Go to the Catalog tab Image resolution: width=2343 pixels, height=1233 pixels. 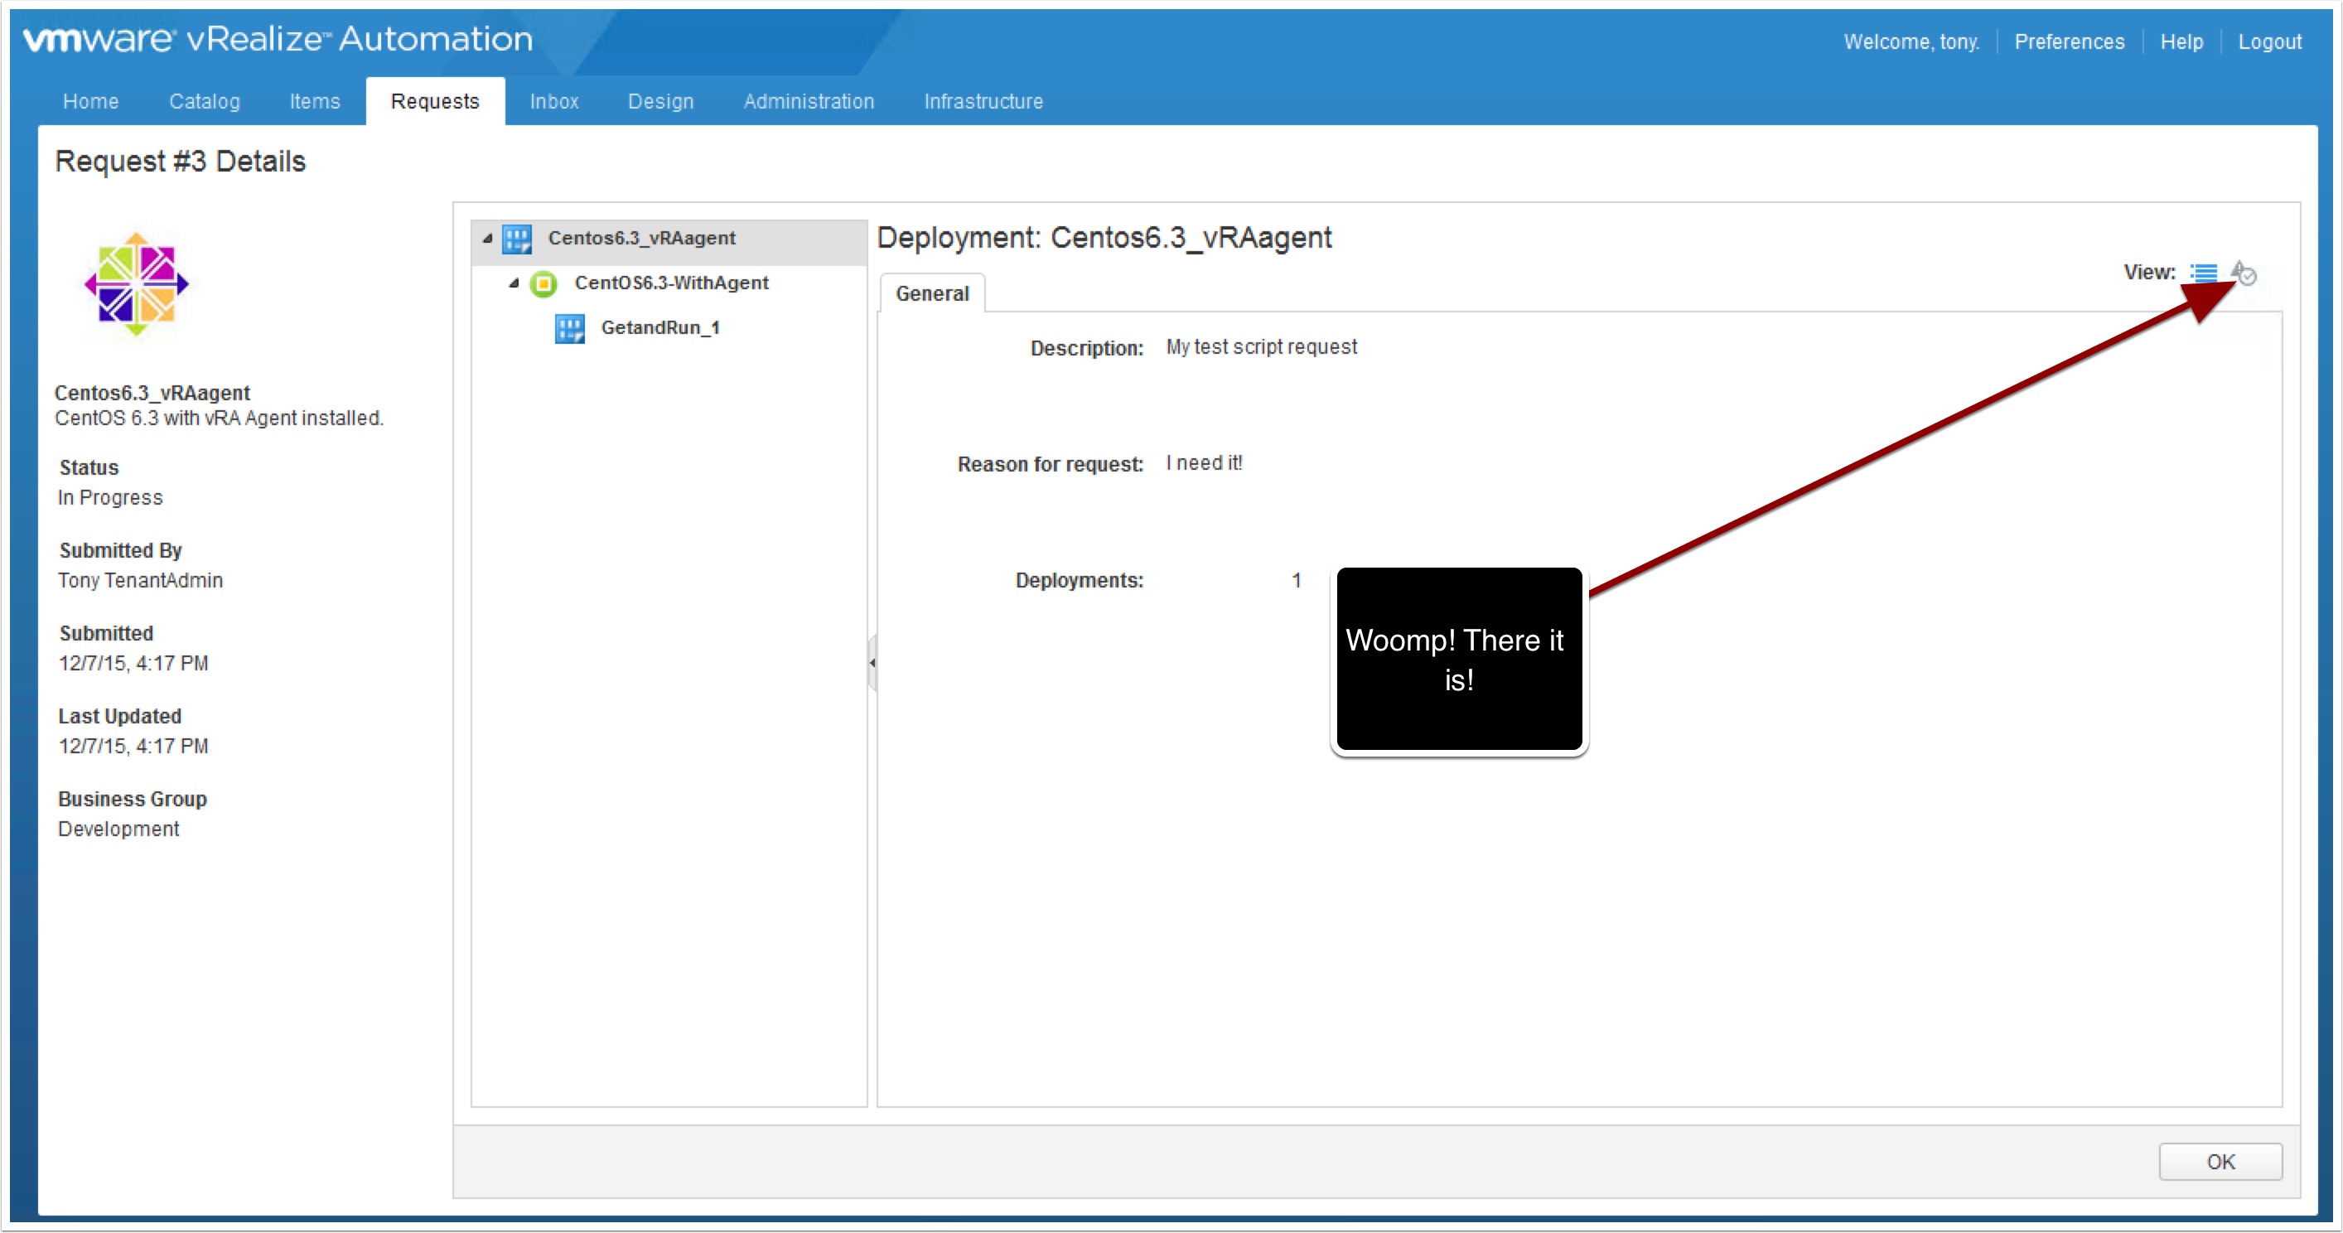tap(204, 101)
